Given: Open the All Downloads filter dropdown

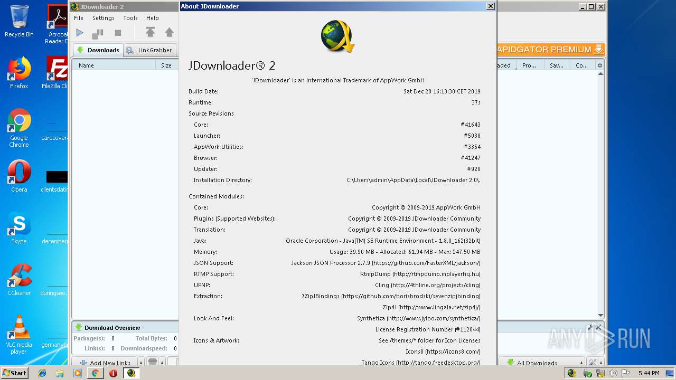Looking at the screenshot, I should (x=542, y=363).
